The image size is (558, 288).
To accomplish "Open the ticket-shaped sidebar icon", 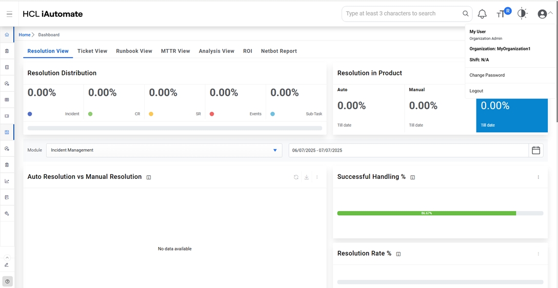I will (7, 116).
